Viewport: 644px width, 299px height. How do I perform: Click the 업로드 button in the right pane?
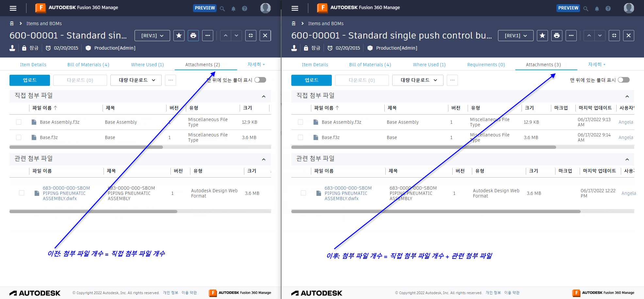(x=312, y=80)
